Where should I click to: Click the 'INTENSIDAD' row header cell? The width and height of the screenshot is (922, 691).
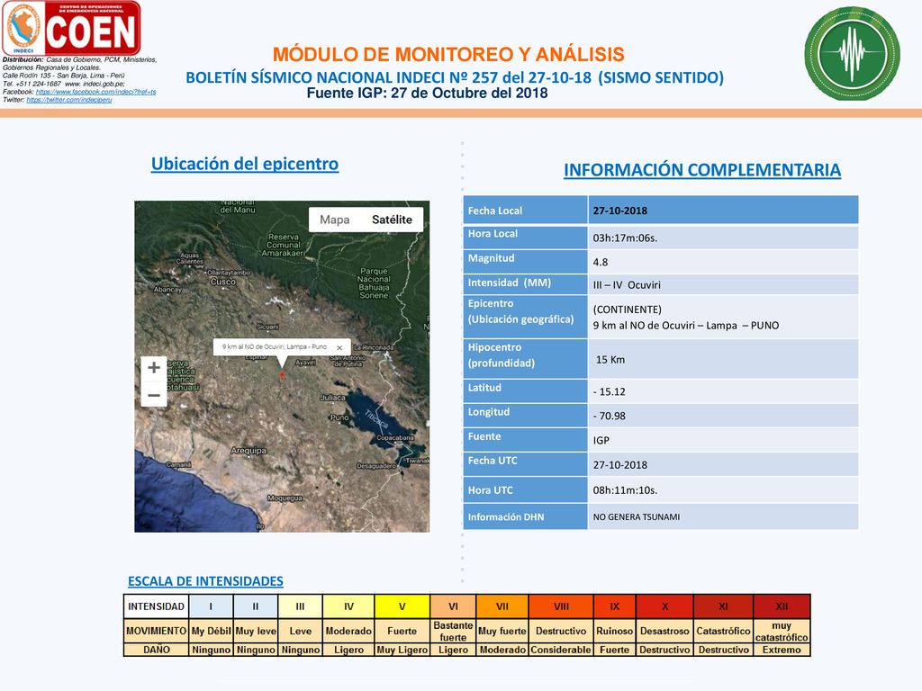(157, 606)
